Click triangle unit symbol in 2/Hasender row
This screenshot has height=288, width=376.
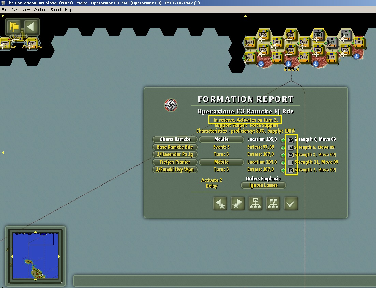[x=291, y=155]
